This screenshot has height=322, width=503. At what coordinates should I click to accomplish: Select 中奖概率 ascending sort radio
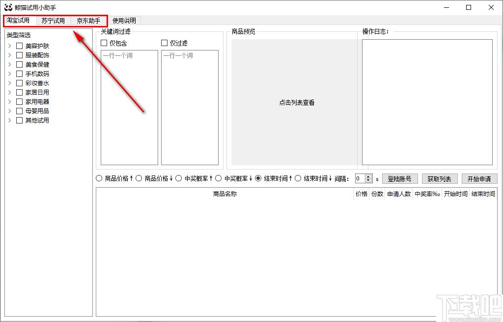click(178, 178)
